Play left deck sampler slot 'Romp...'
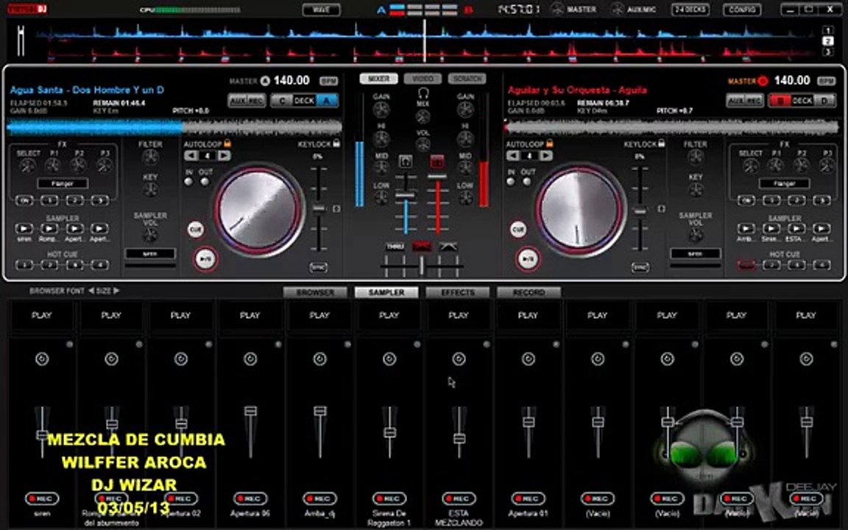Image resolution: width=848 pixels, height=530 pixels. [x=49, y=228]
